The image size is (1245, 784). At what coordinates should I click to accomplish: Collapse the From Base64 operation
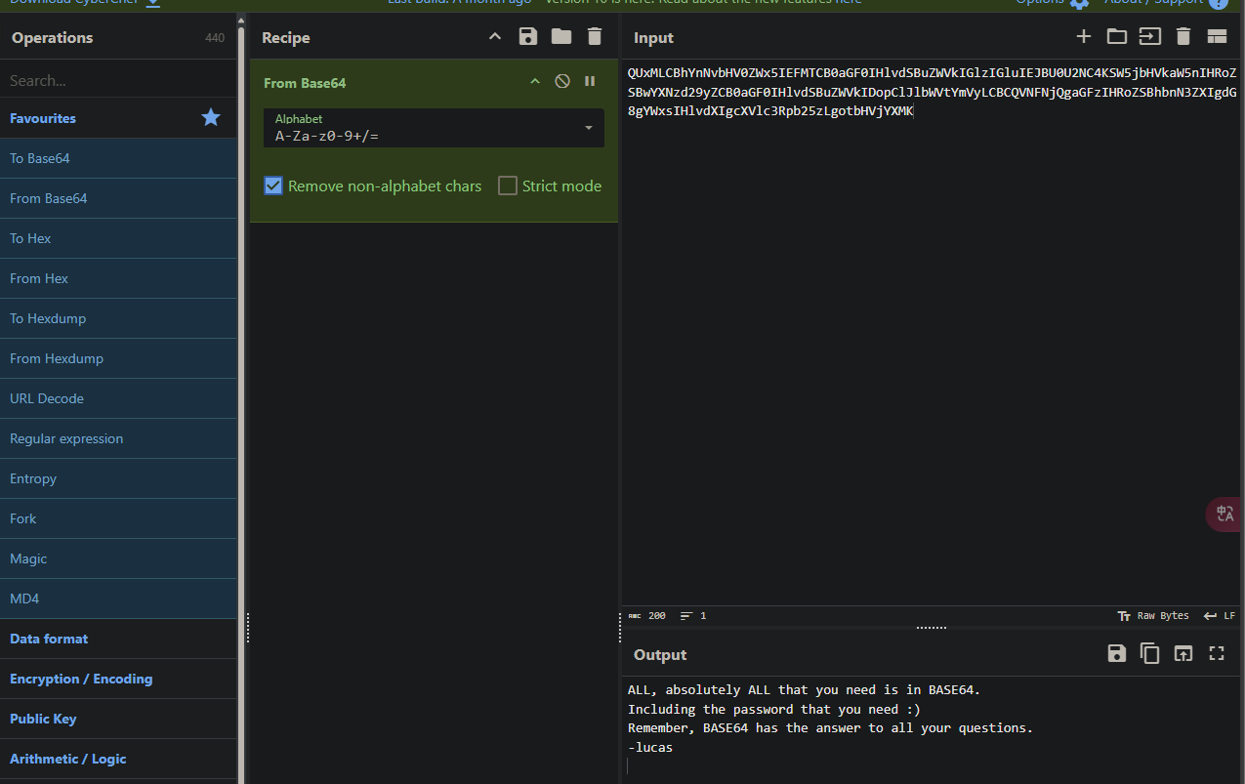(535, 82)
